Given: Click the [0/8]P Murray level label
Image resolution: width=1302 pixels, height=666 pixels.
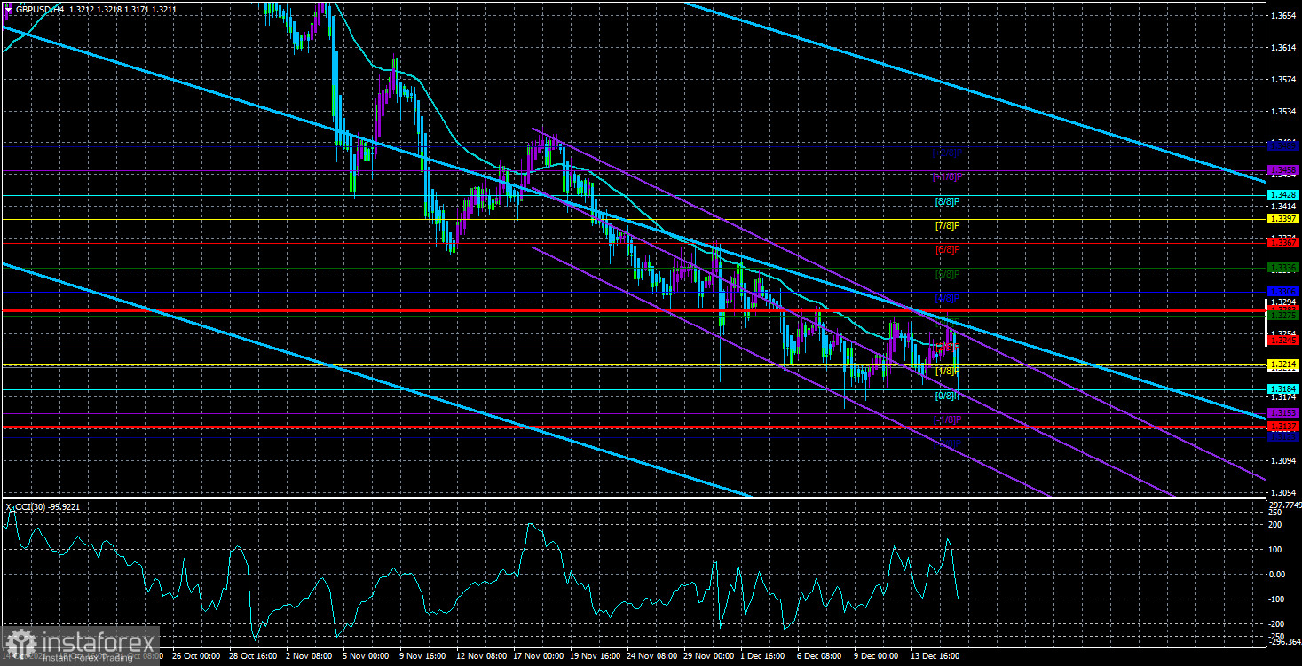Looking at the screenshot, I should click(x=948, y=396).
